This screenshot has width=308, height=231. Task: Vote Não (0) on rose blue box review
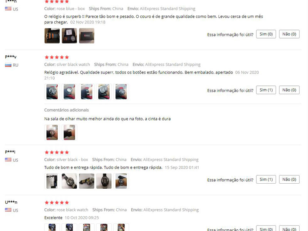(x=289, y=34)
